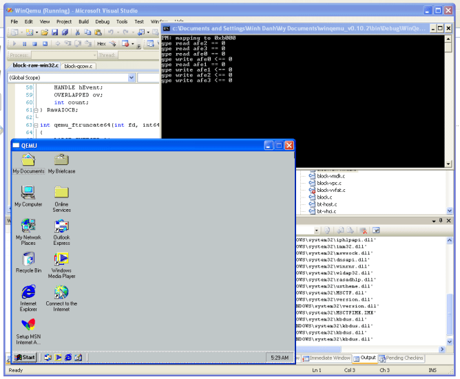This screenshot has height=379, width=460.
Task: Open the Add New Item dropdown arrow
Action: tap(36, 32)
